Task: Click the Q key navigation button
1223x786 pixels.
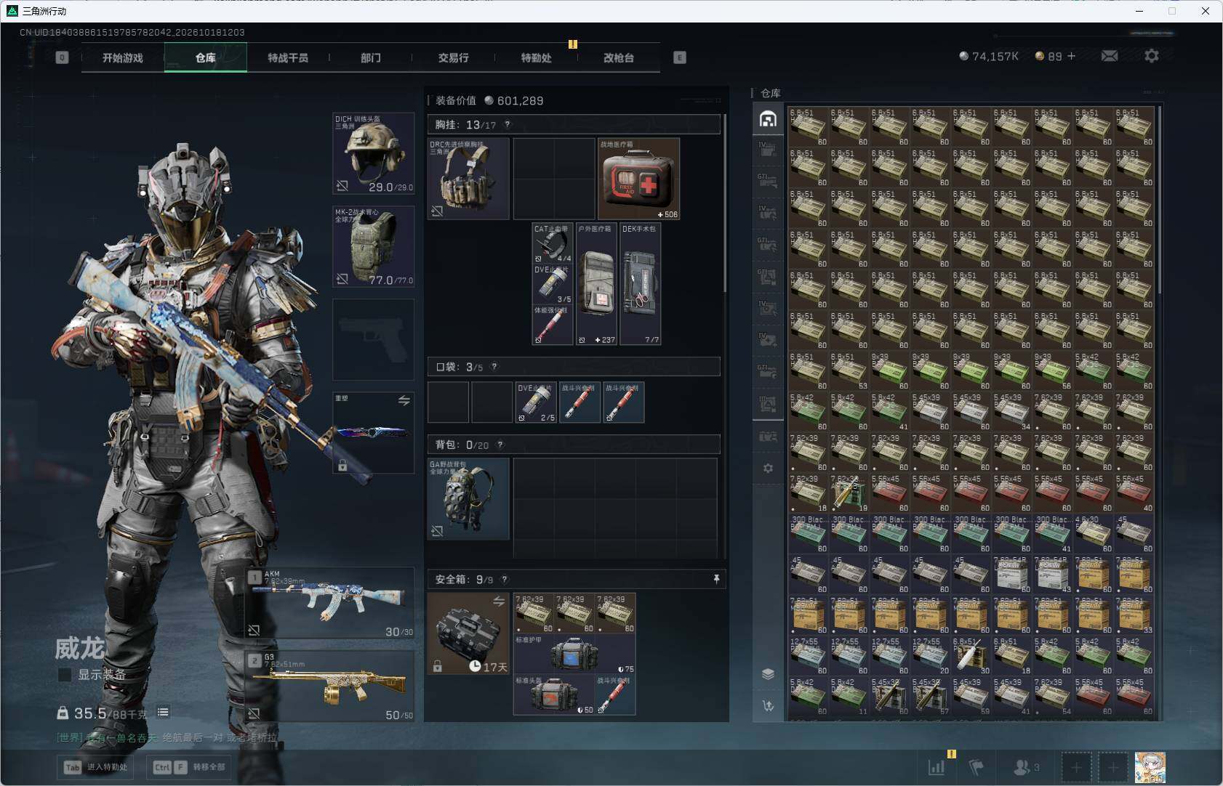Action: tap(62, 57)
